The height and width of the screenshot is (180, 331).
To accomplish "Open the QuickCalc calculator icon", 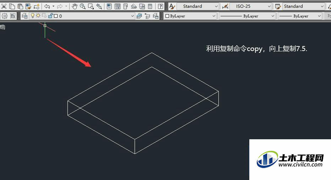I will pyautogui.click(x=150, y=6).
